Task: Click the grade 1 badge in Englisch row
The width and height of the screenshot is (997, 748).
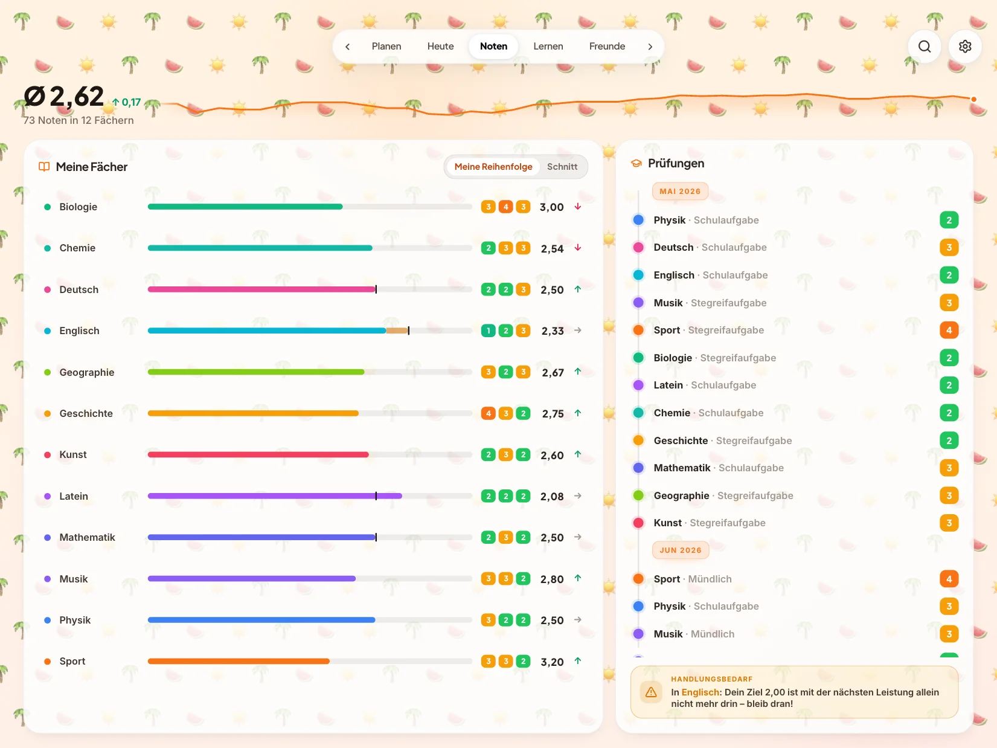Action: [x=489, y=330]
